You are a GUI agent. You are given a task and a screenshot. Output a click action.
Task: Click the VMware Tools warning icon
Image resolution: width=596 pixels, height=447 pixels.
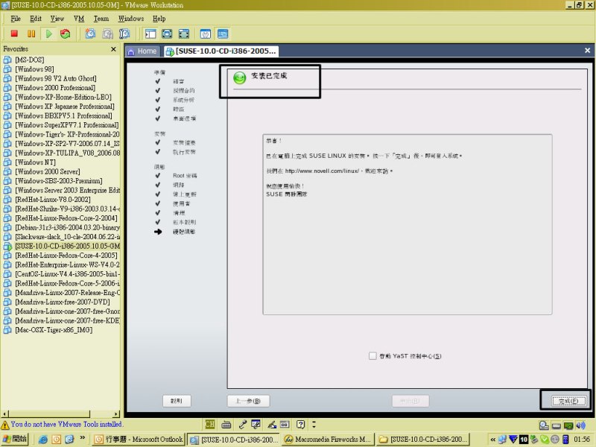[x=5, y=425]
